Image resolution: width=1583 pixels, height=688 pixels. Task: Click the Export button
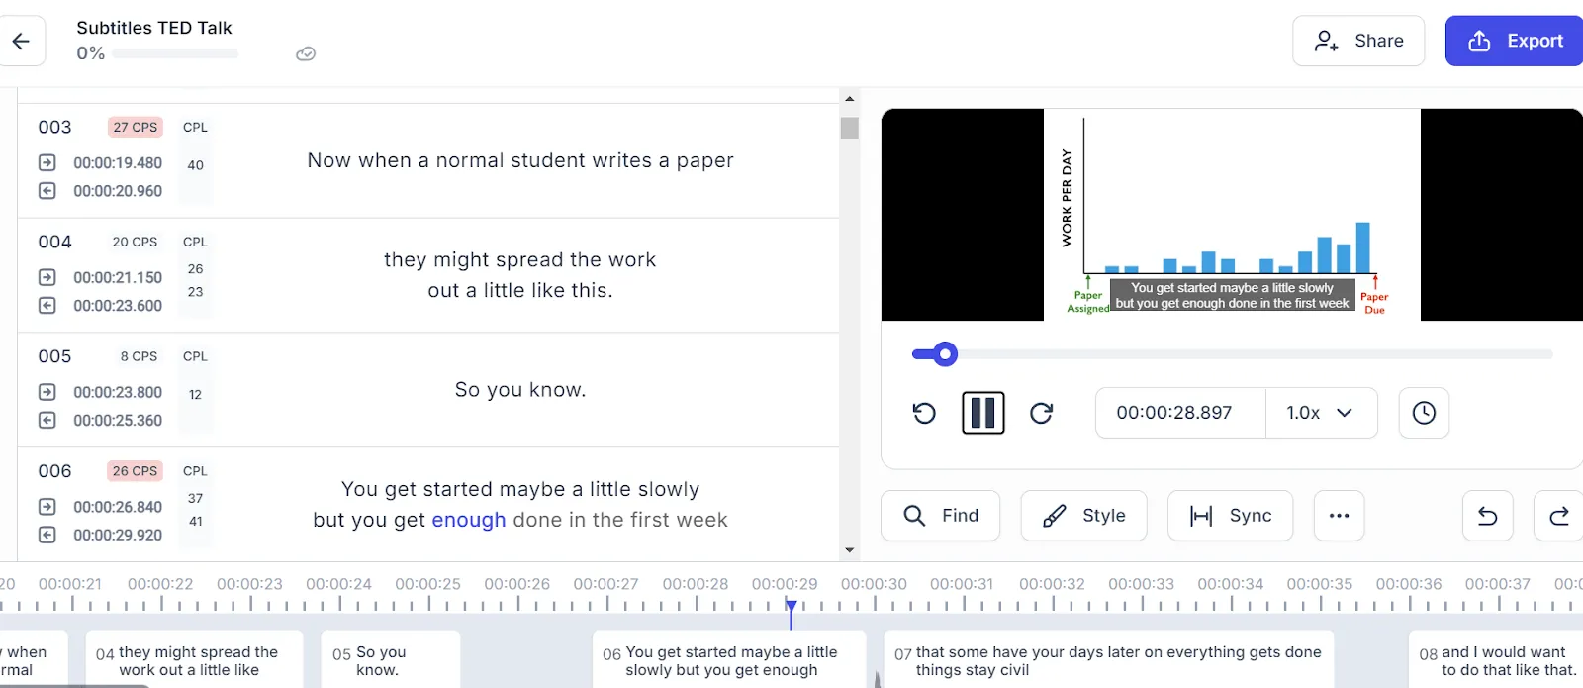coord(1515,41)
